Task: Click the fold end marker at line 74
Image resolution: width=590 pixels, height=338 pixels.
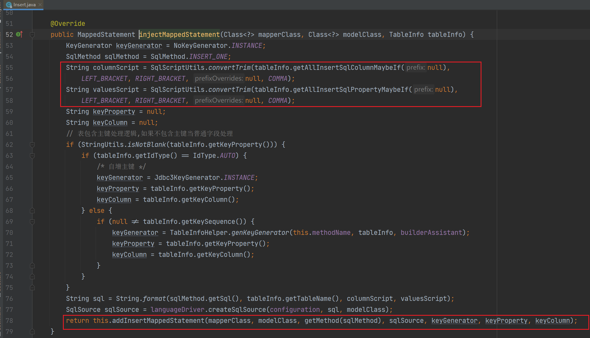Action: pos(32,277)
